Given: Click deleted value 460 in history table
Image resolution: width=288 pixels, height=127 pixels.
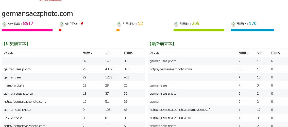Looking at the screenshot, I should (127, 77).
